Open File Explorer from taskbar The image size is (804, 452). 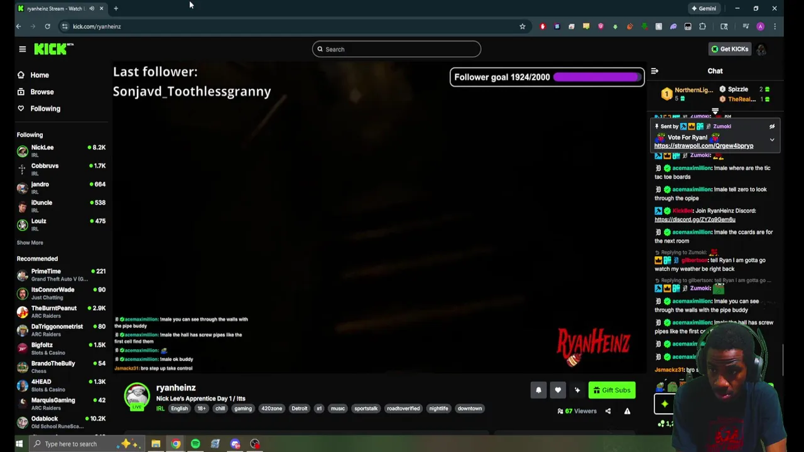point(156,444)
